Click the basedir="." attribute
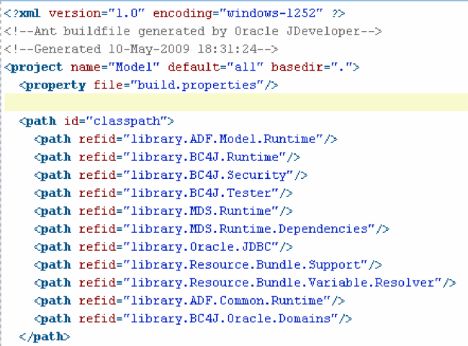Screen dimensions: 468x346 [312, 67]
